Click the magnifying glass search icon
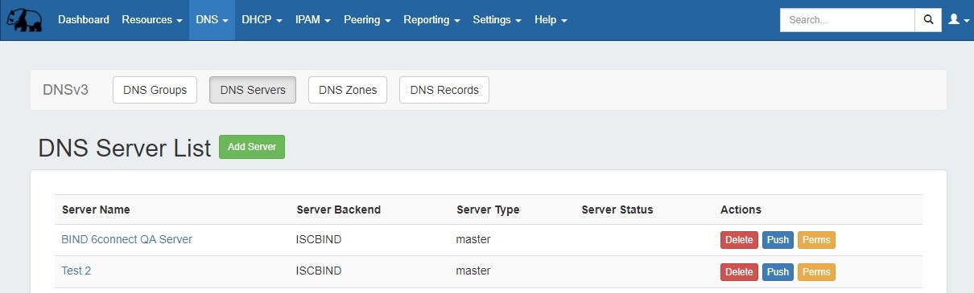 click(x=928, y=20)
